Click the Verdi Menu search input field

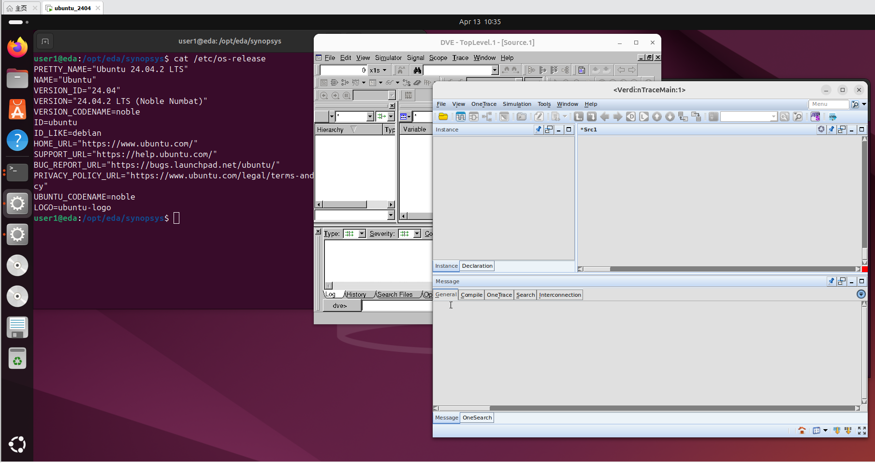[x=829, y=104]
